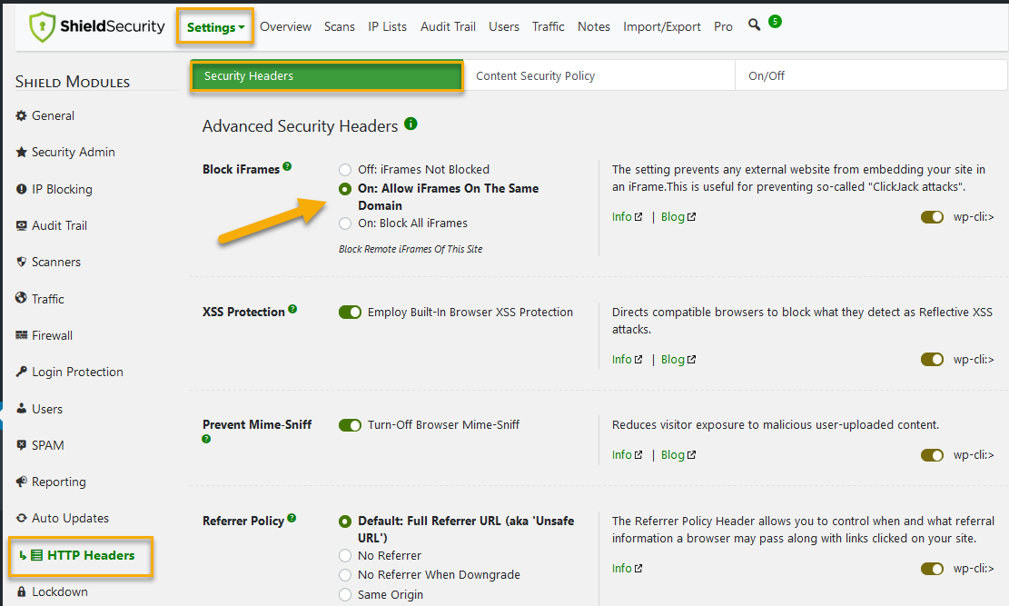Image resolution: width=1009 pixels, height=606 pixels.
Task: Select No Referrer radio option
Action: pyautogui.click(x=345, y=556)
